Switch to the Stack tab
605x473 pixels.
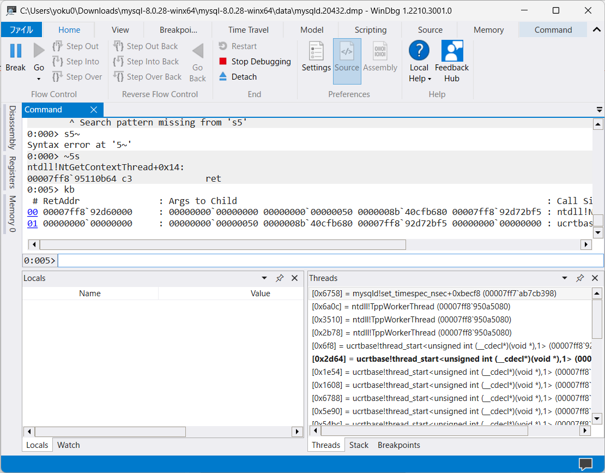click(x=359, y=445)
